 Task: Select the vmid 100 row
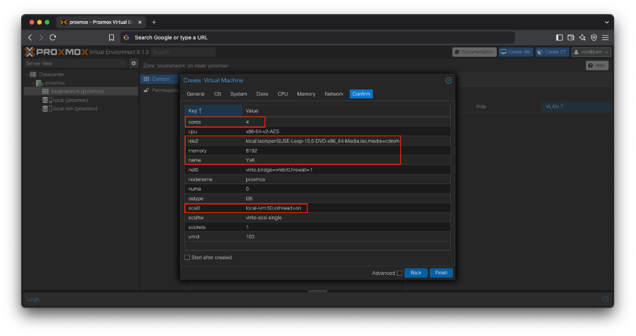click(x=317, y=237)
